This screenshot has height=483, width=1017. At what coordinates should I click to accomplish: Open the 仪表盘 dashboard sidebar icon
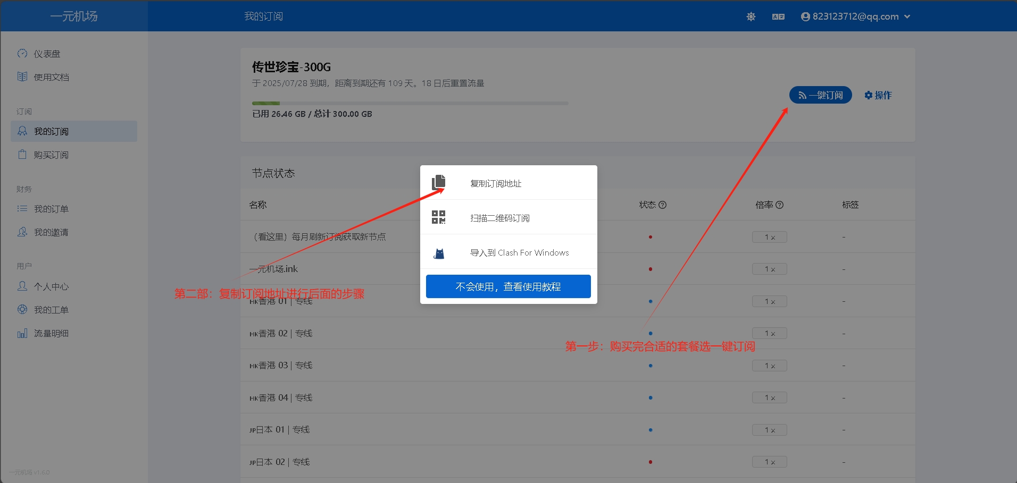click(22, 53)
